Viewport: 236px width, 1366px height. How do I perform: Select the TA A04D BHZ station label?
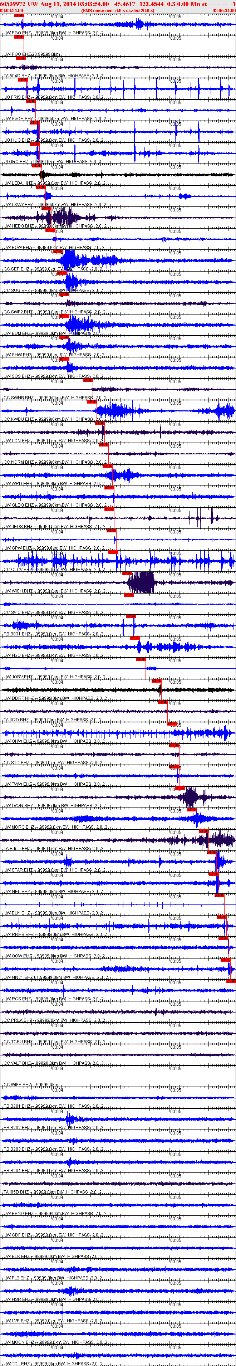[16, 76]
